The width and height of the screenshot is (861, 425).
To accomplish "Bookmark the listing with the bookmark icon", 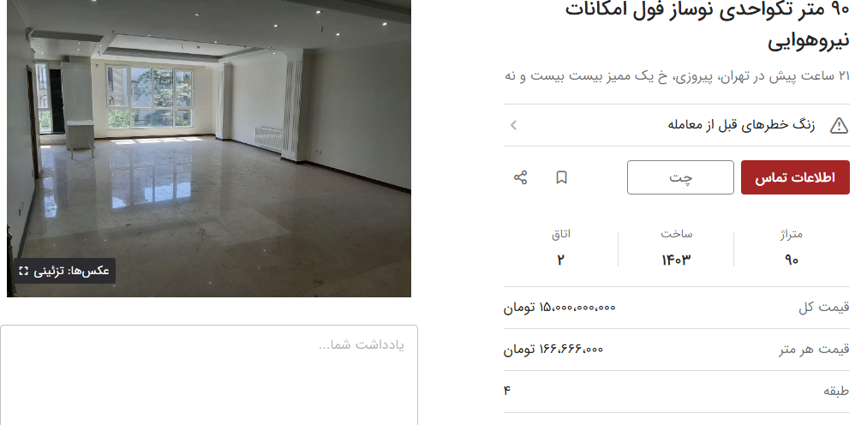I will click(561, 177).
